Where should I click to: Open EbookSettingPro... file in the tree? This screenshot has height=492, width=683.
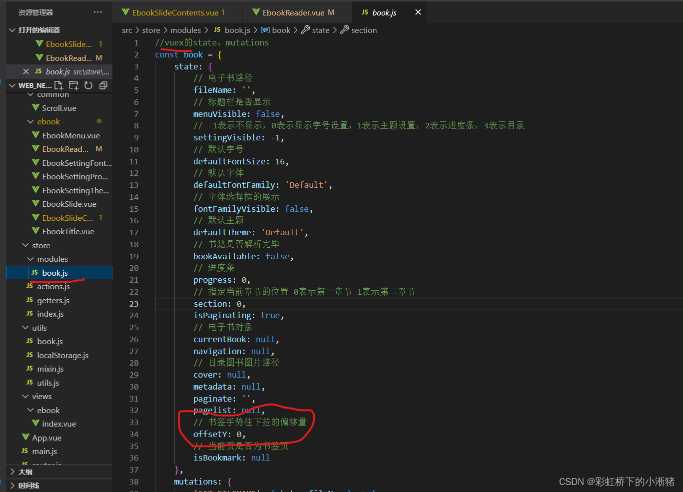pos(59,176)
